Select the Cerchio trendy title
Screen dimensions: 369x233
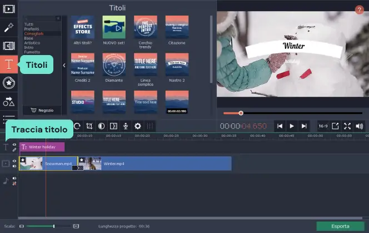146,27
